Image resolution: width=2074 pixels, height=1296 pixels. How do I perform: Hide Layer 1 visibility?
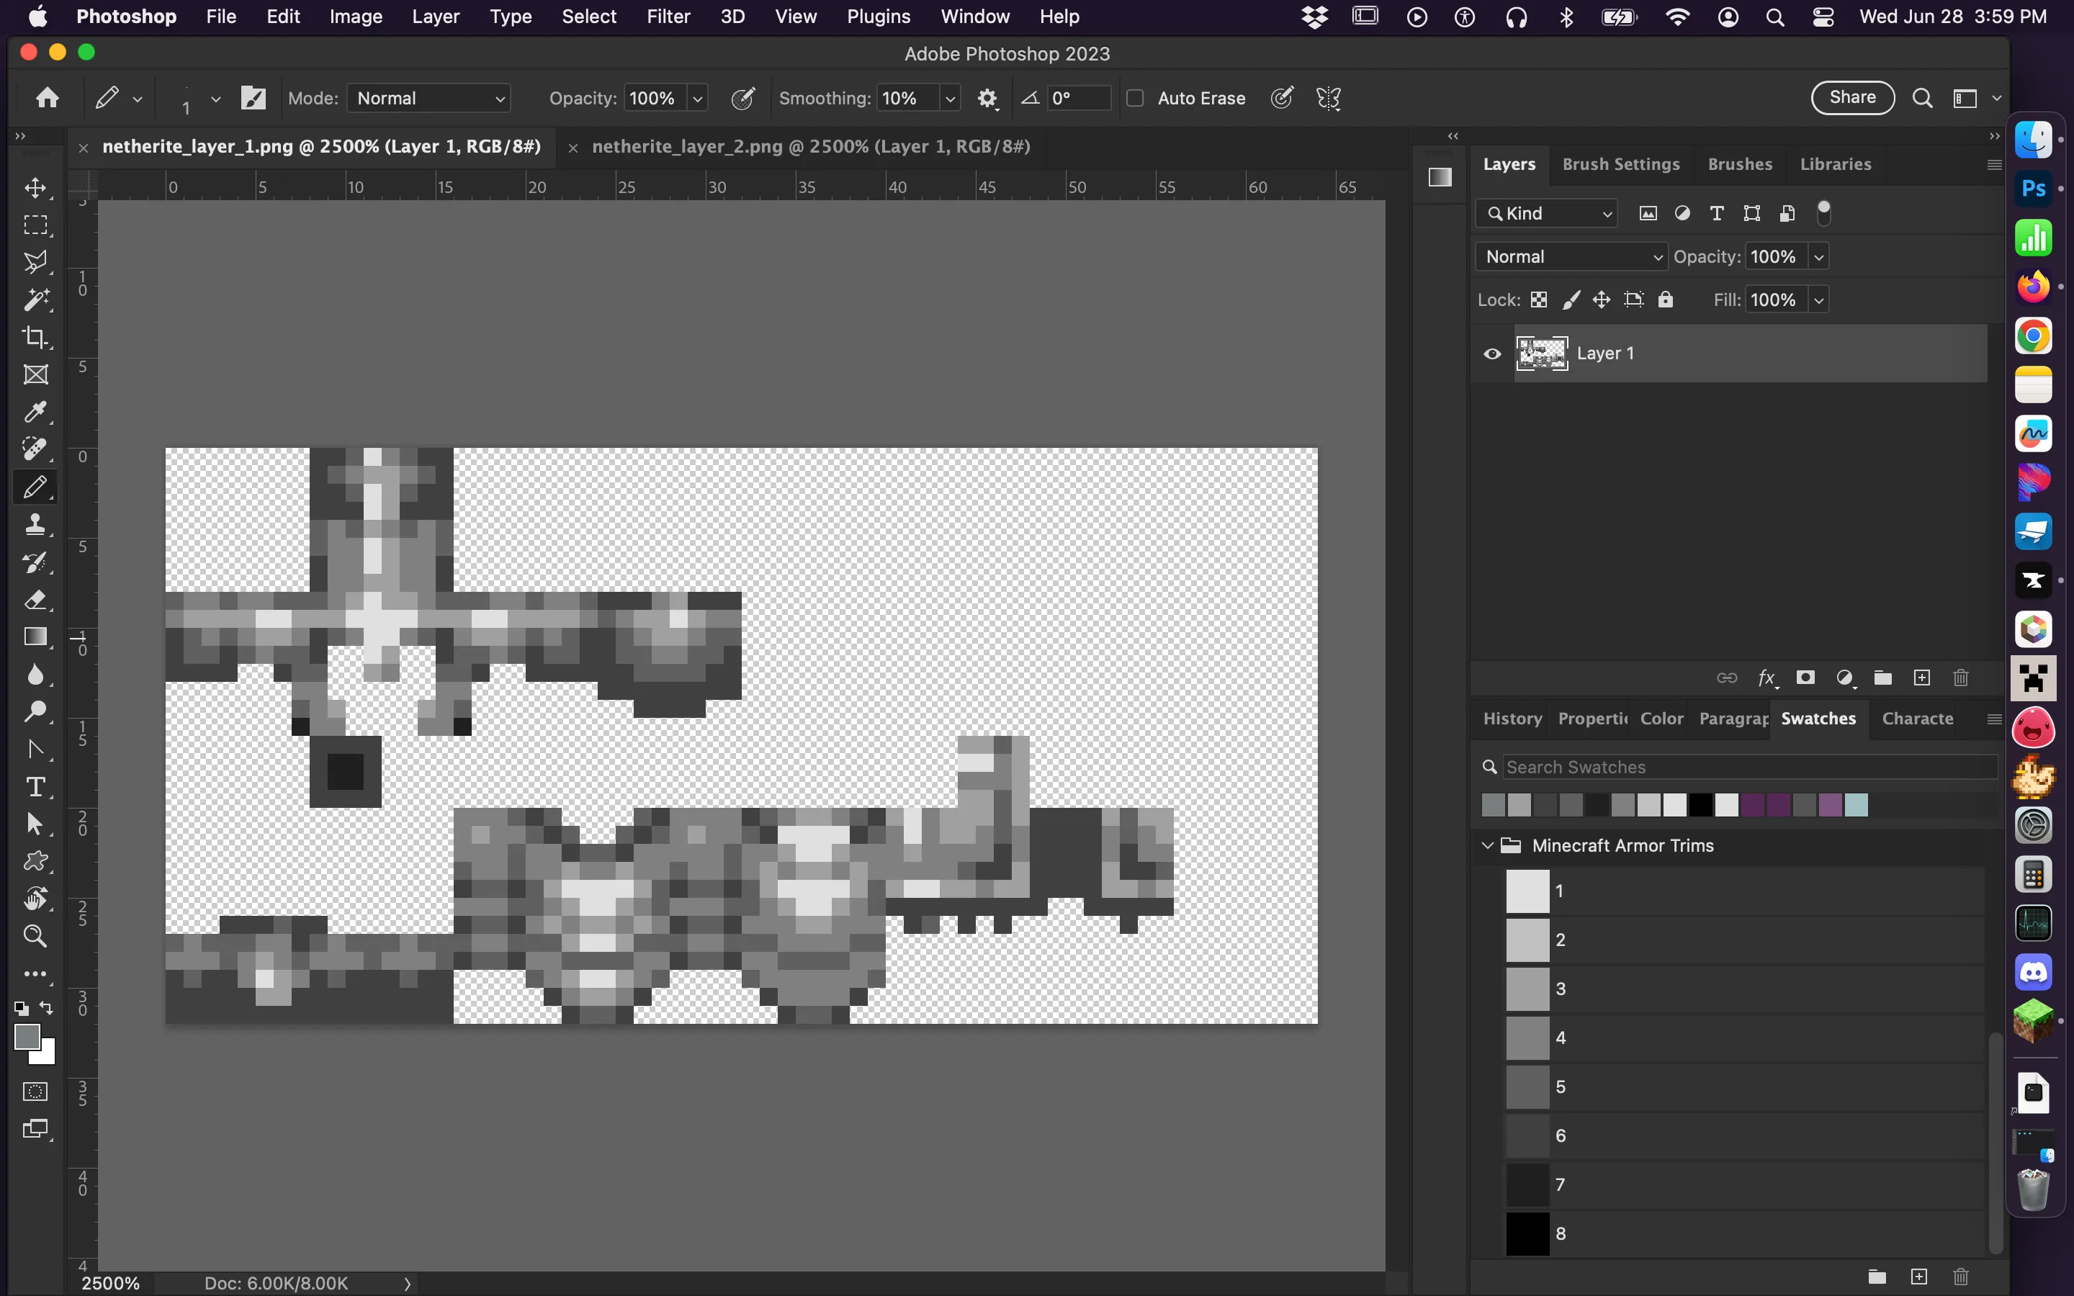click(x=1492, y=353)
